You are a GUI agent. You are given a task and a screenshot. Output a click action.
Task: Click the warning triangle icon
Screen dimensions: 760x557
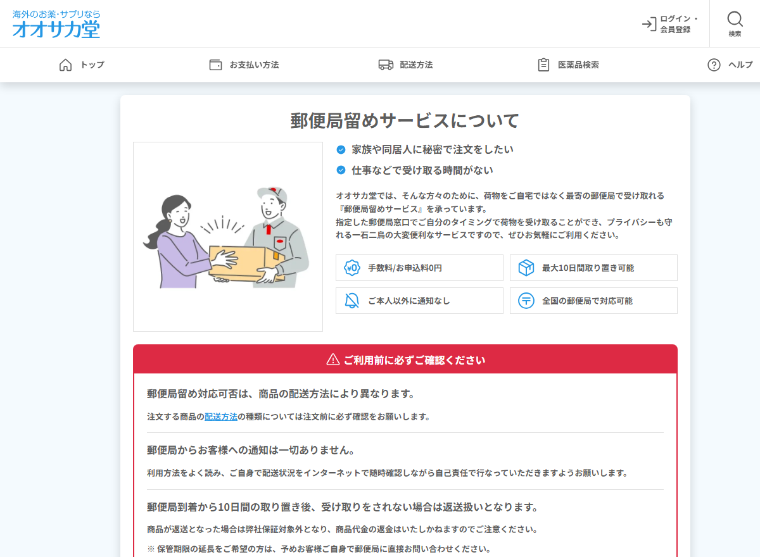[x=332, y=360]
